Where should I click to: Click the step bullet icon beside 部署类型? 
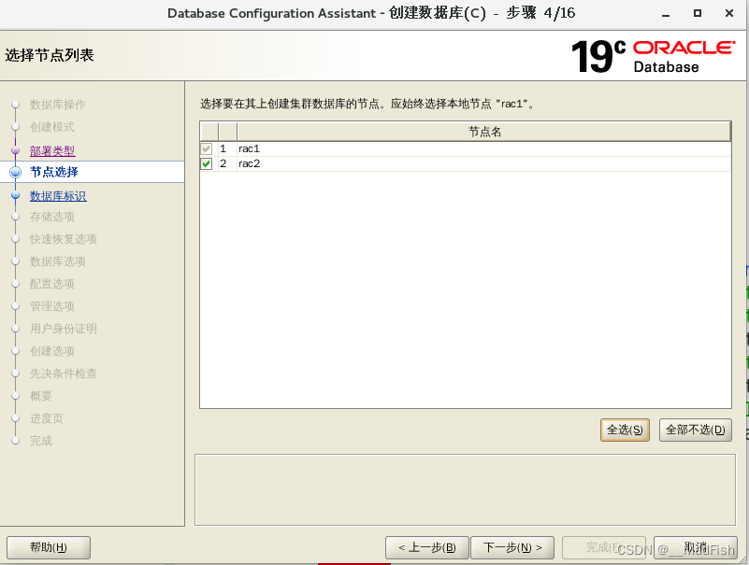pyautogui.click(x=16, y=150)
